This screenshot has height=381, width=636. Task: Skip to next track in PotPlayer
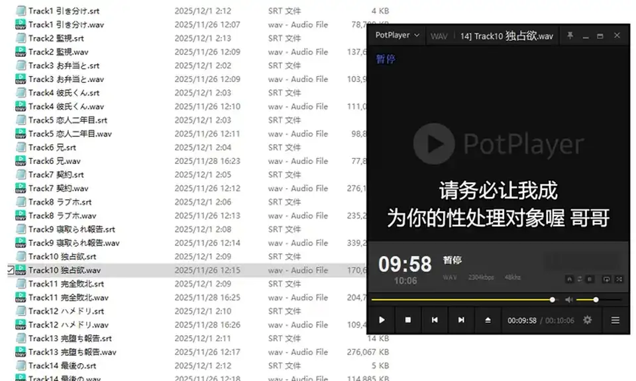461,320
